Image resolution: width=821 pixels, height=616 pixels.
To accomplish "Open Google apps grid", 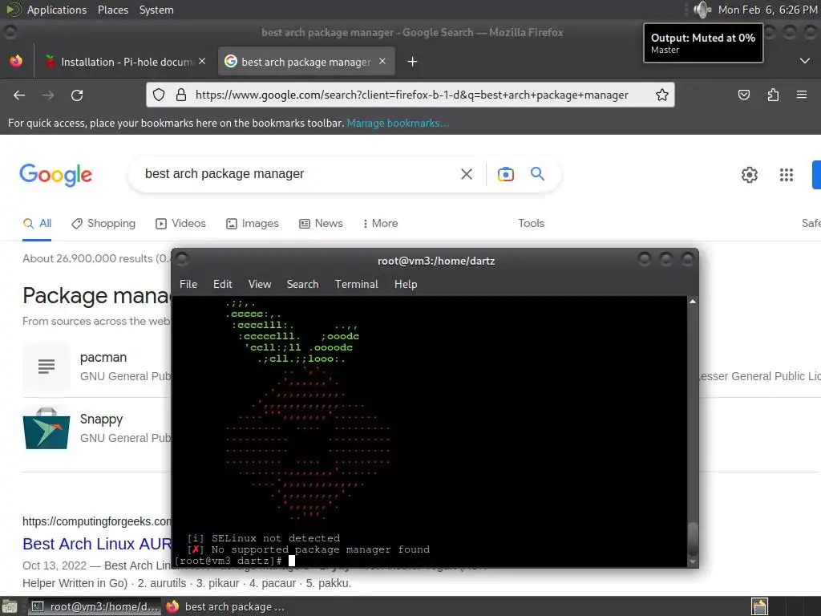I will coord(786,174).
